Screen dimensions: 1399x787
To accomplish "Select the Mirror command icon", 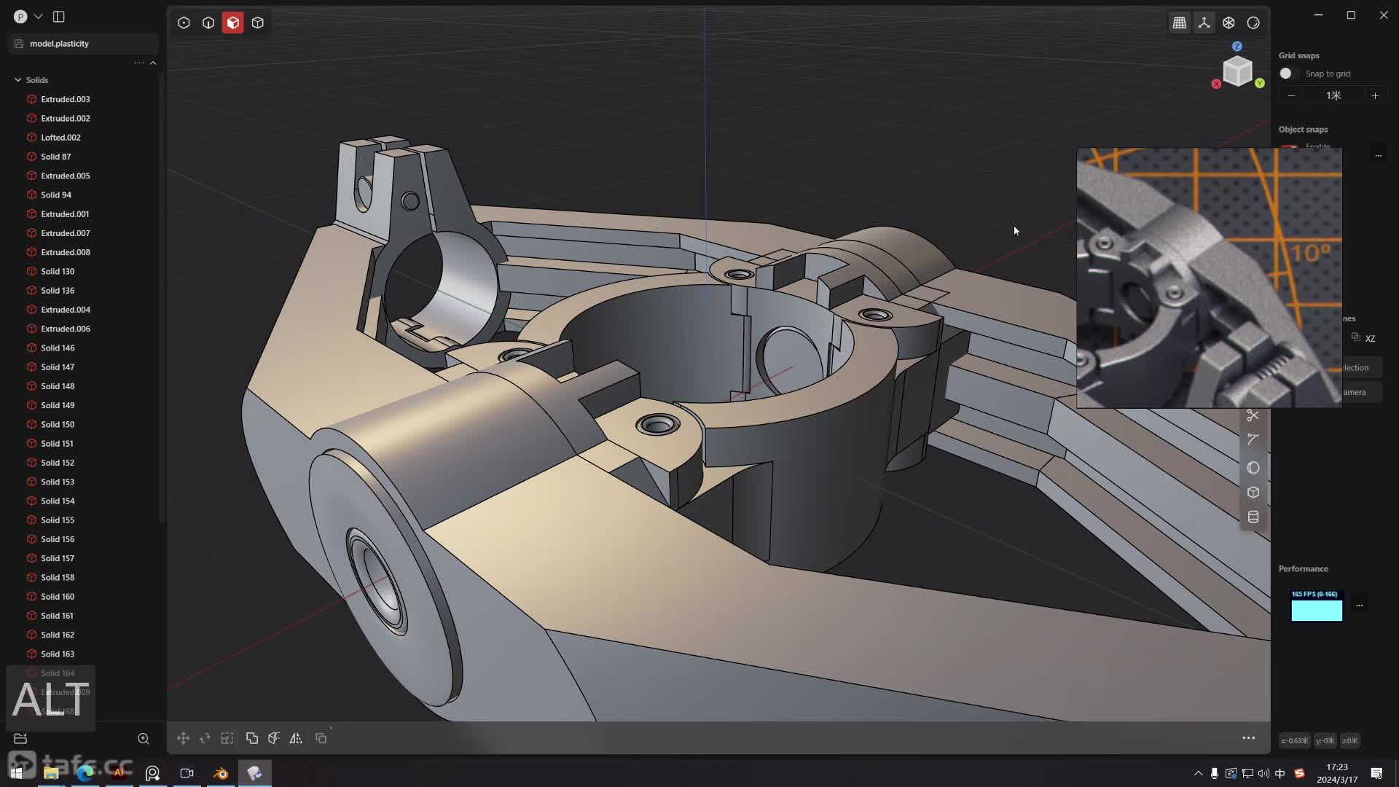I will pyautogui.click(x=296, y=738).
